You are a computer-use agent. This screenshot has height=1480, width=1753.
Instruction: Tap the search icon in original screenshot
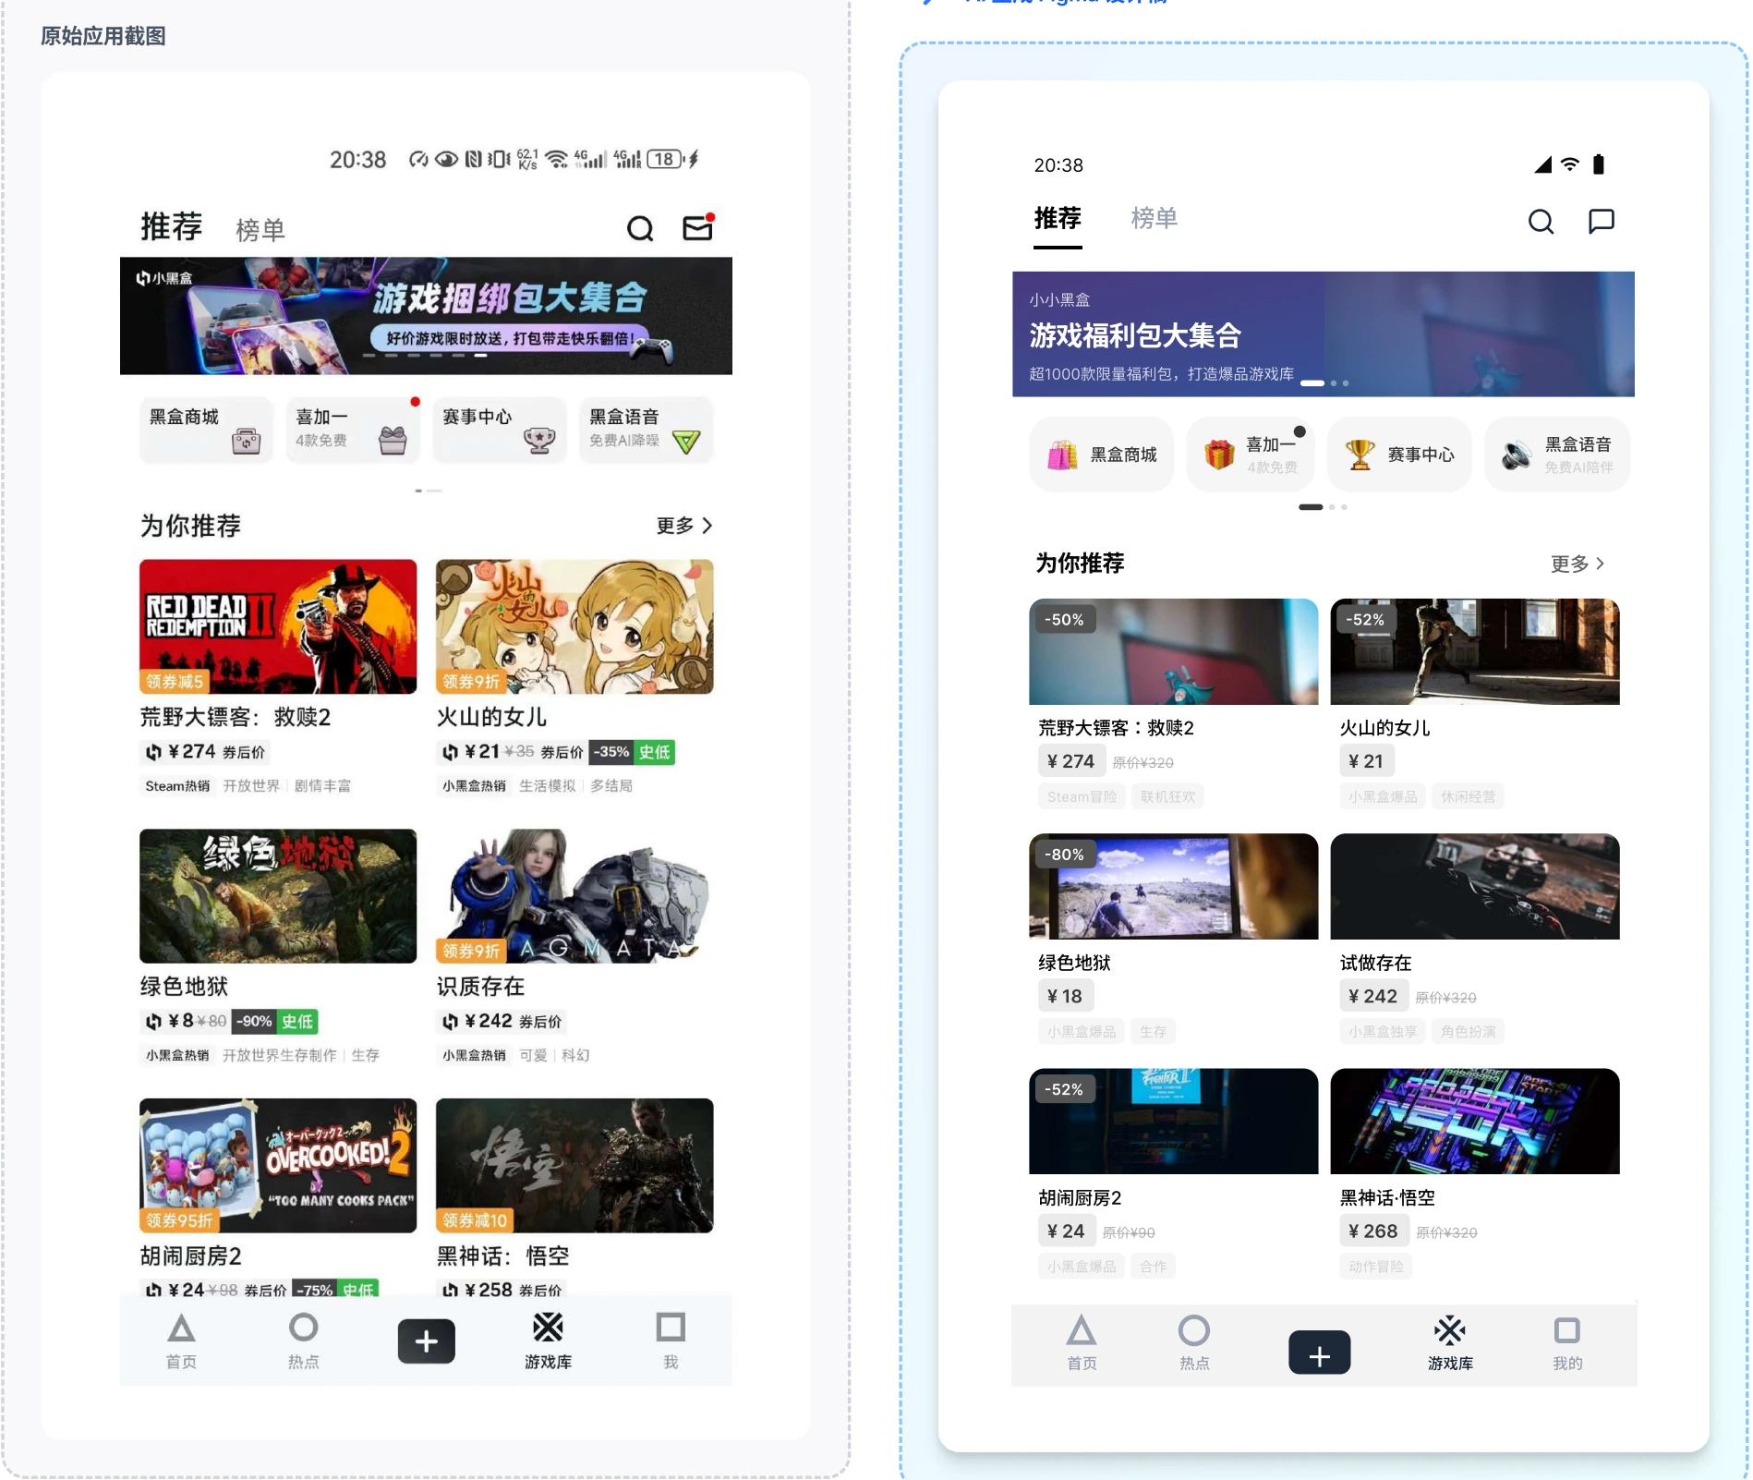point(640,228)
